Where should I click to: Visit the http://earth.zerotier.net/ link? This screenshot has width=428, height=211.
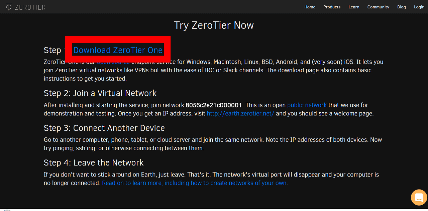click(x=240, y=113)
